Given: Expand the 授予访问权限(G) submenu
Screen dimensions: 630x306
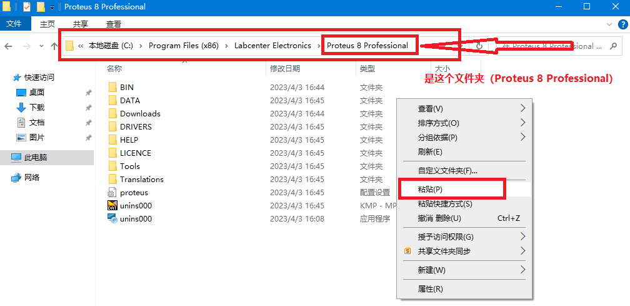Looking at the screenshot, I should tap(522, 237).
